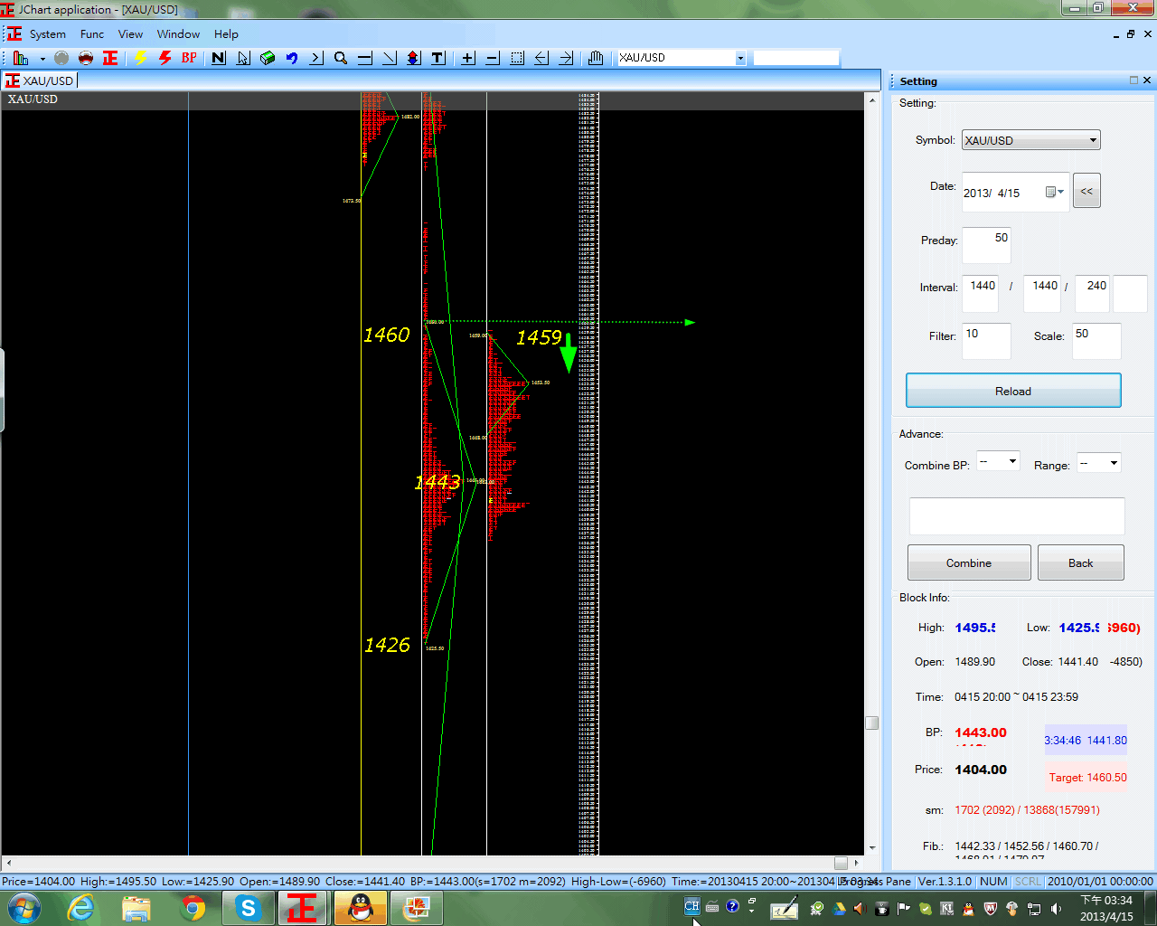The image size is (1157, 926).
Task: Click the yellow lightning bolt icon
Action: tap(140, 58)
